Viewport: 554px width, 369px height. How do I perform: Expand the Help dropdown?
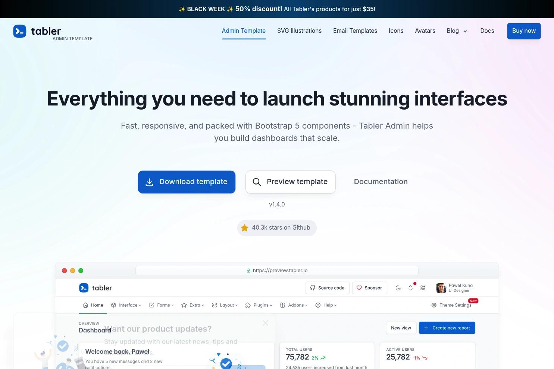[326, 305]
